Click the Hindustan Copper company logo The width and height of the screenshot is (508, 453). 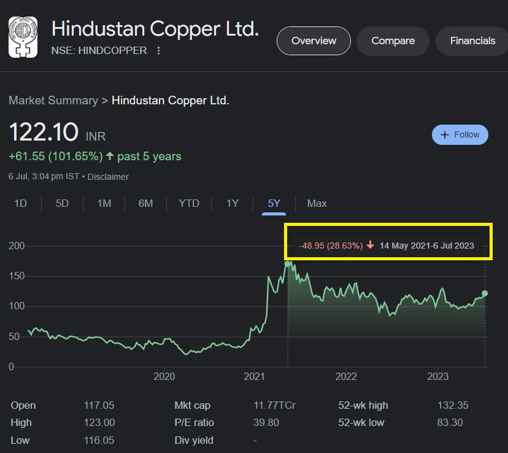click(23, 37)
